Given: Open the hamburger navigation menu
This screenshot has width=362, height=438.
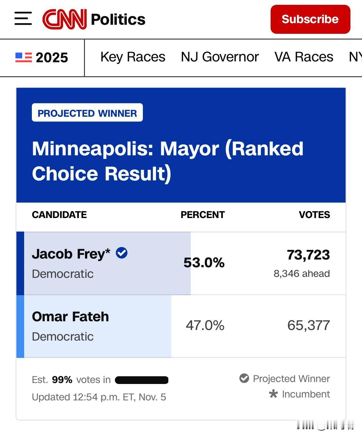Looking at the screenshot, I should 23,18.
